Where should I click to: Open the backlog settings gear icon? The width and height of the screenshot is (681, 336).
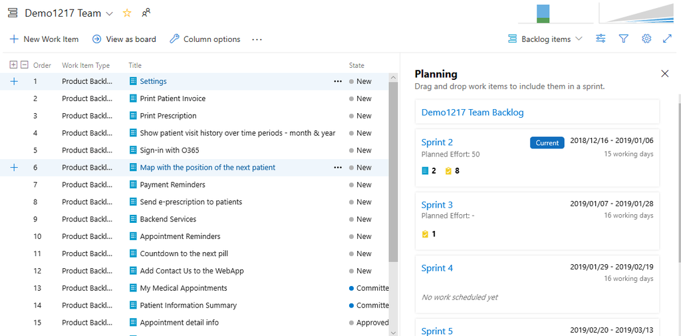coord(646,39)
